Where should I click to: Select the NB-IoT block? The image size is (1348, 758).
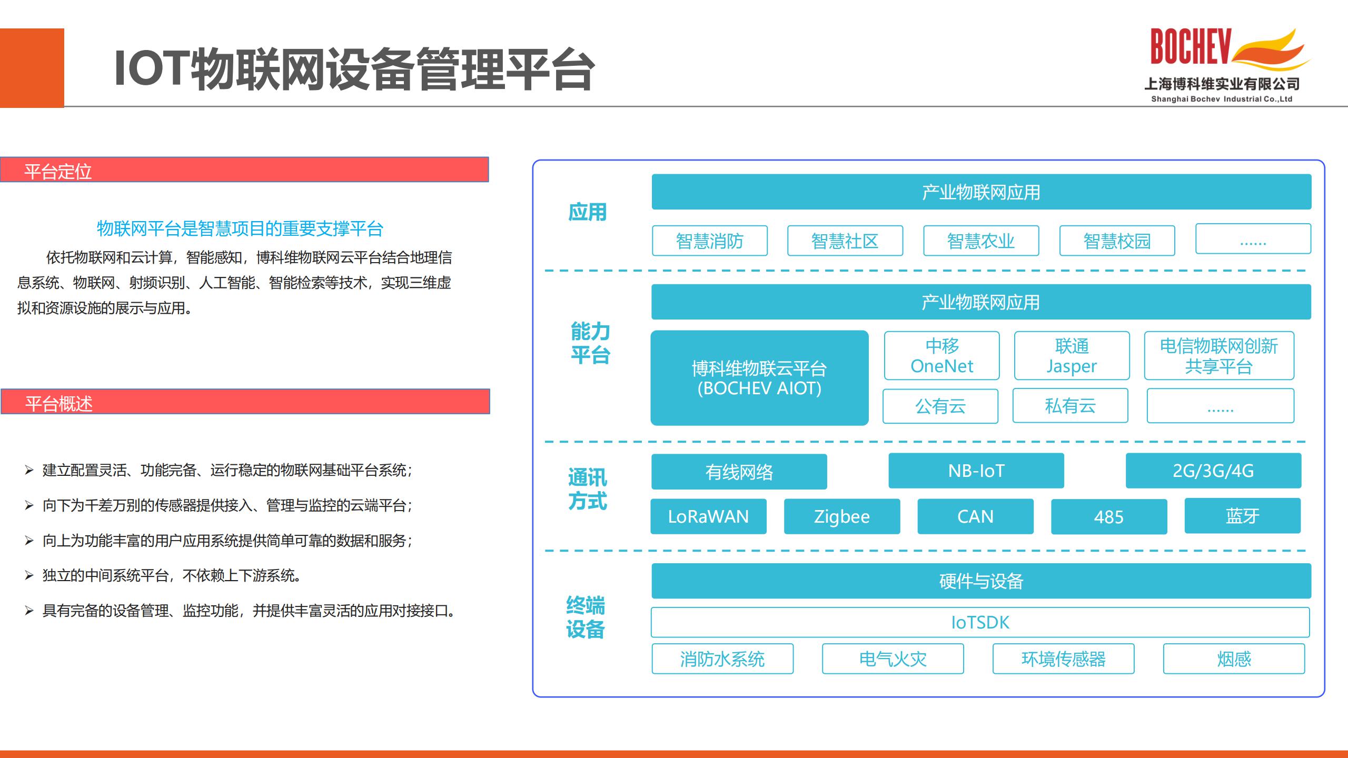click(x=976, y=471)
